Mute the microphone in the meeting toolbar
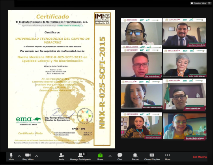This screenshot has height=165, width=213. point(11,157)
